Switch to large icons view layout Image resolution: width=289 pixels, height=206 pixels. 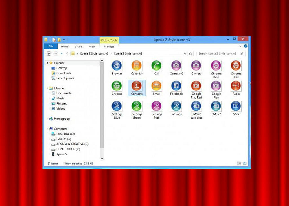coord(245,163)
